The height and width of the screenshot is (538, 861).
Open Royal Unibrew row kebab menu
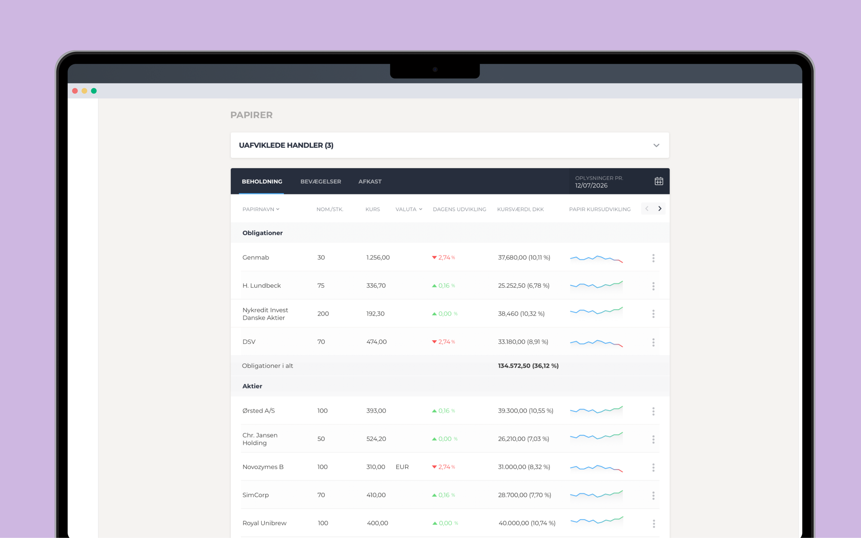pyautogui.click(x=653, y=524)
